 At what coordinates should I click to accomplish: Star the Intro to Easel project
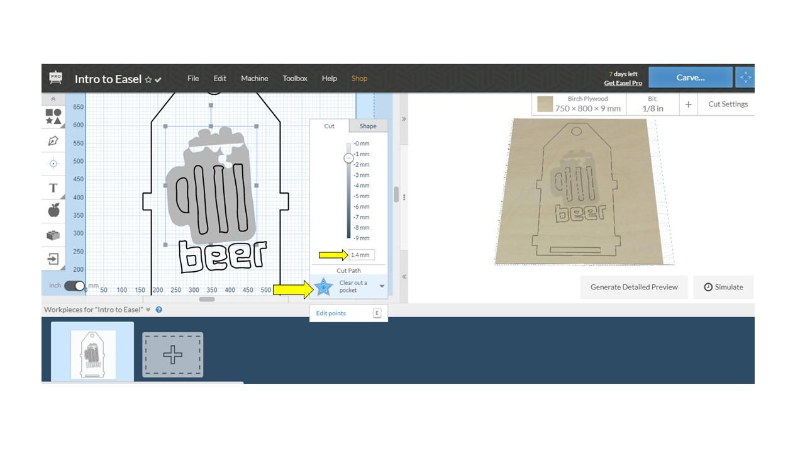click(x=148, y=80)
